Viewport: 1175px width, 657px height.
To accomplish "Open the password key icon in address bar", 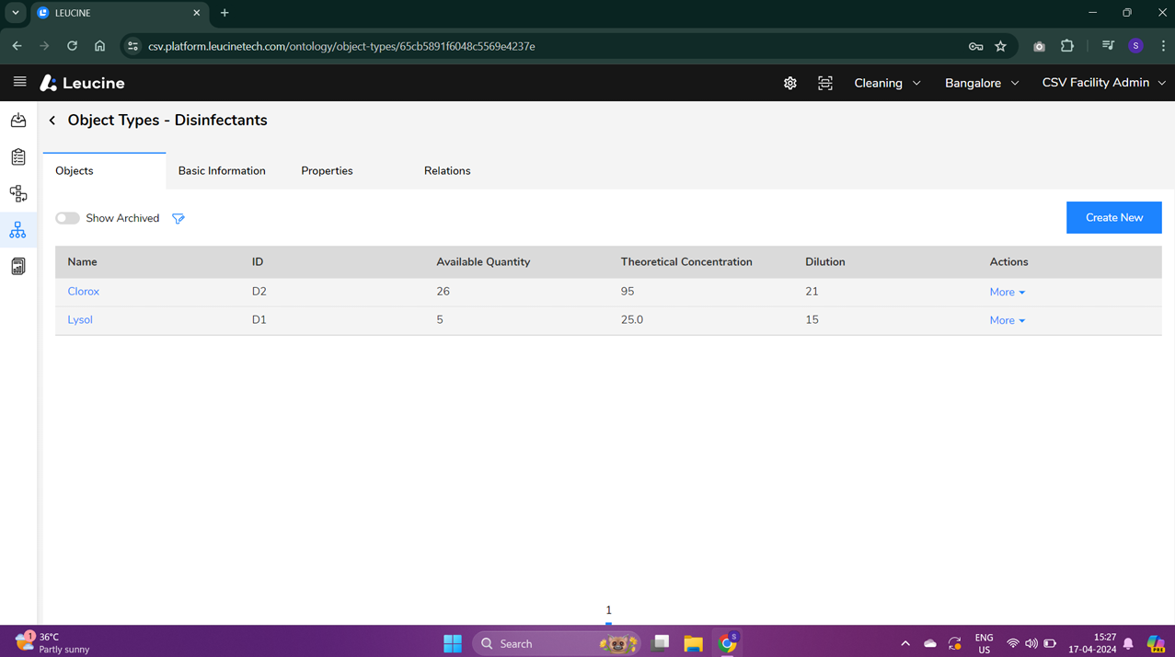I will tap(975, 46).
